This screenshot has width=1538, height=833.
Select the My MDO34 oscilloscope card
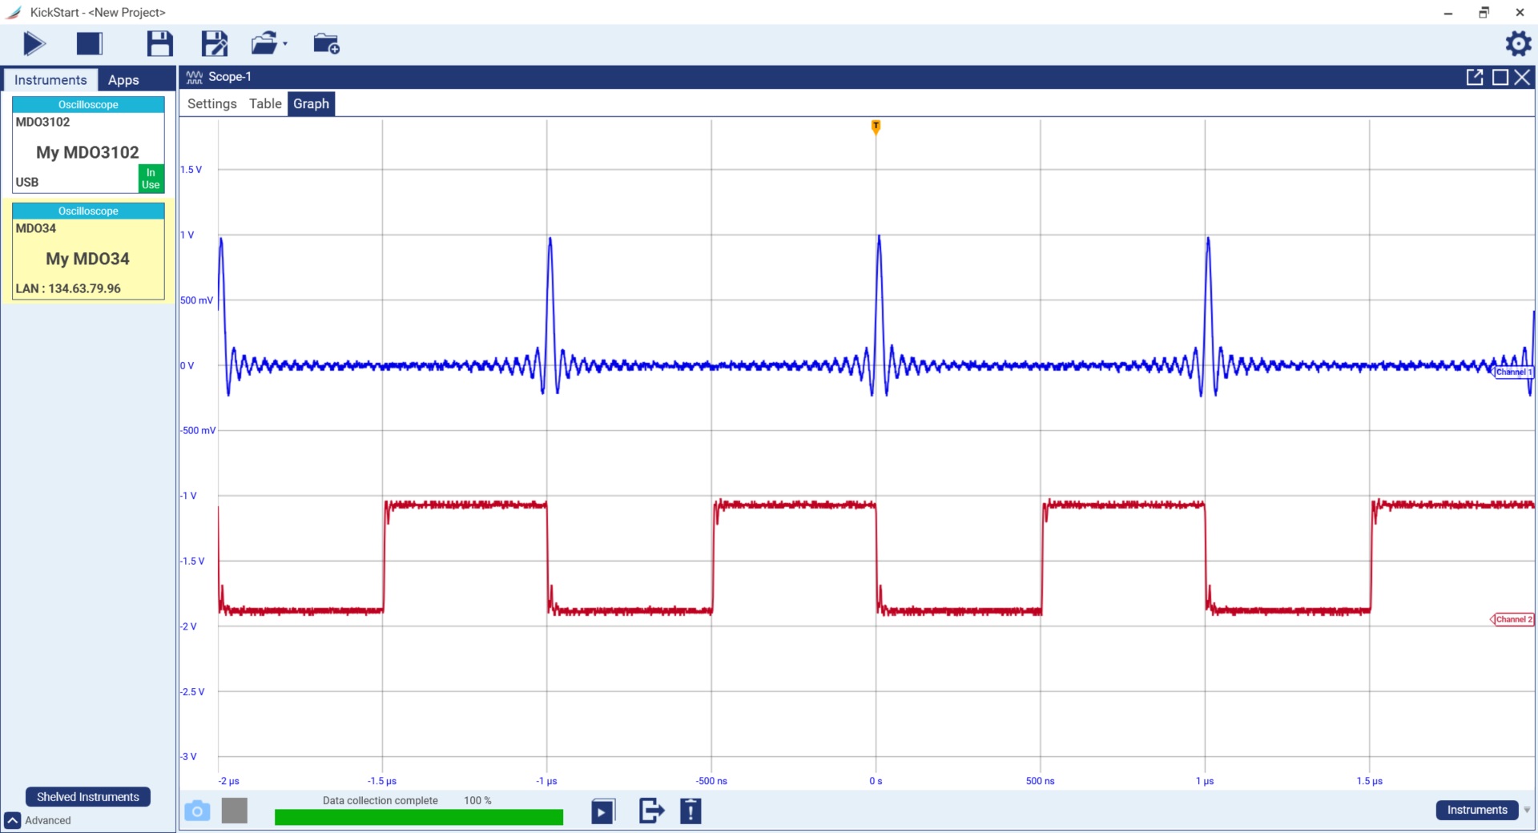88,258
